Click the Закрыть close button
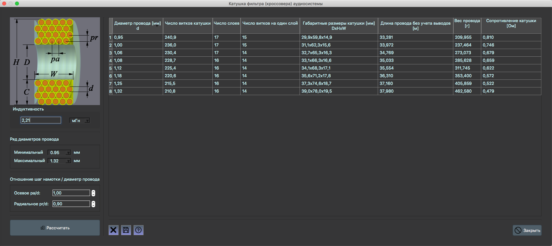The image size is (552, 246). click(x=527, y=230)
